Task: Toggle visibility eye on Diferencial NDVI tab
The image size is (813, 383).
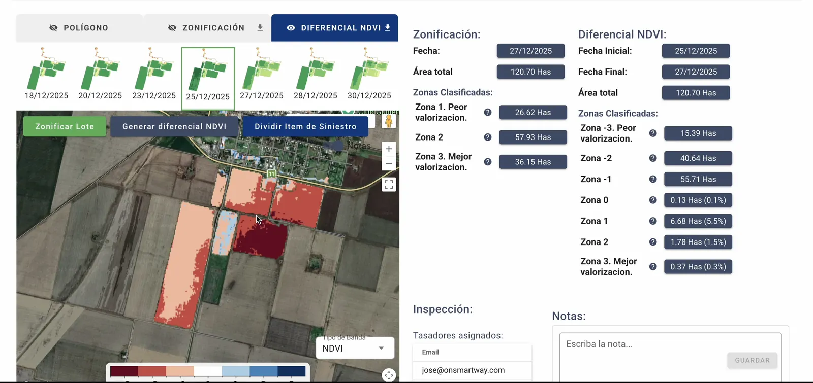Action: pos(291,28)
